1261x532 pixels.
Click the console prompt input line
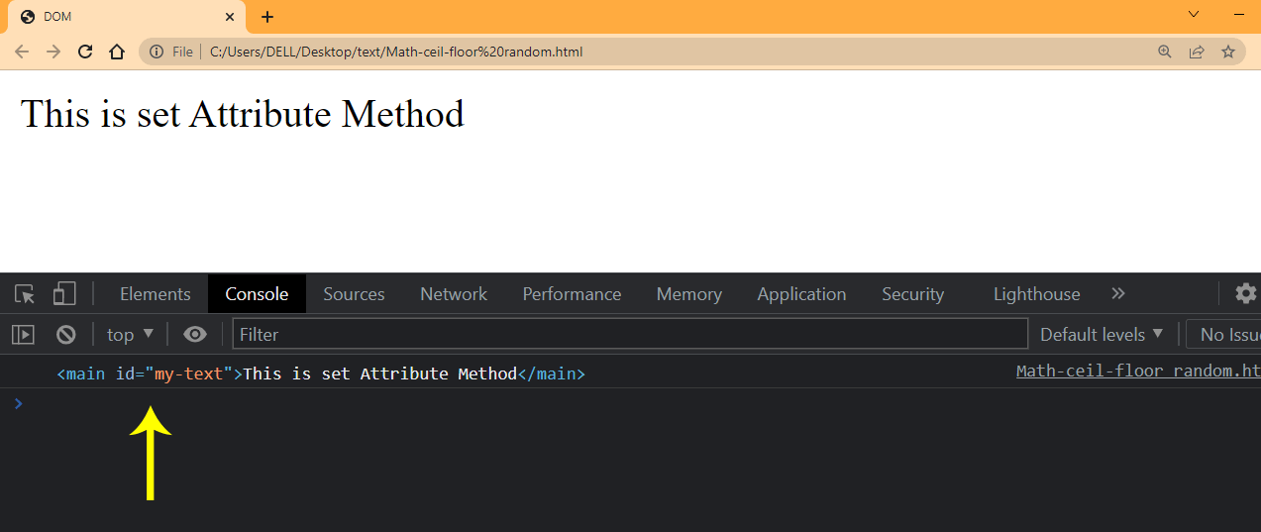[x=634, y=403]
